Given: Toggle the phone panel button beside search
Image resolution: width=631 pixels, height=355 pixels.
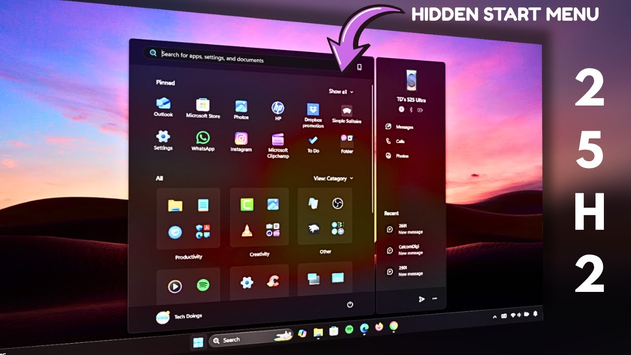Looking at the screenshot, I should (x=359, y=67).
